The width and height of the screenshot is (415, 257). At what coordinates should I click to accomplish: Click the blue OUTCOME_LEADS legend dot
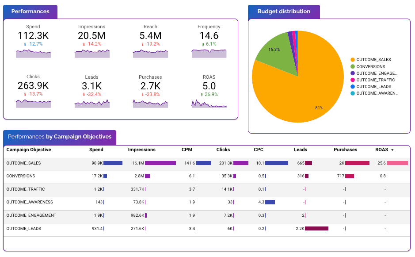353,86
